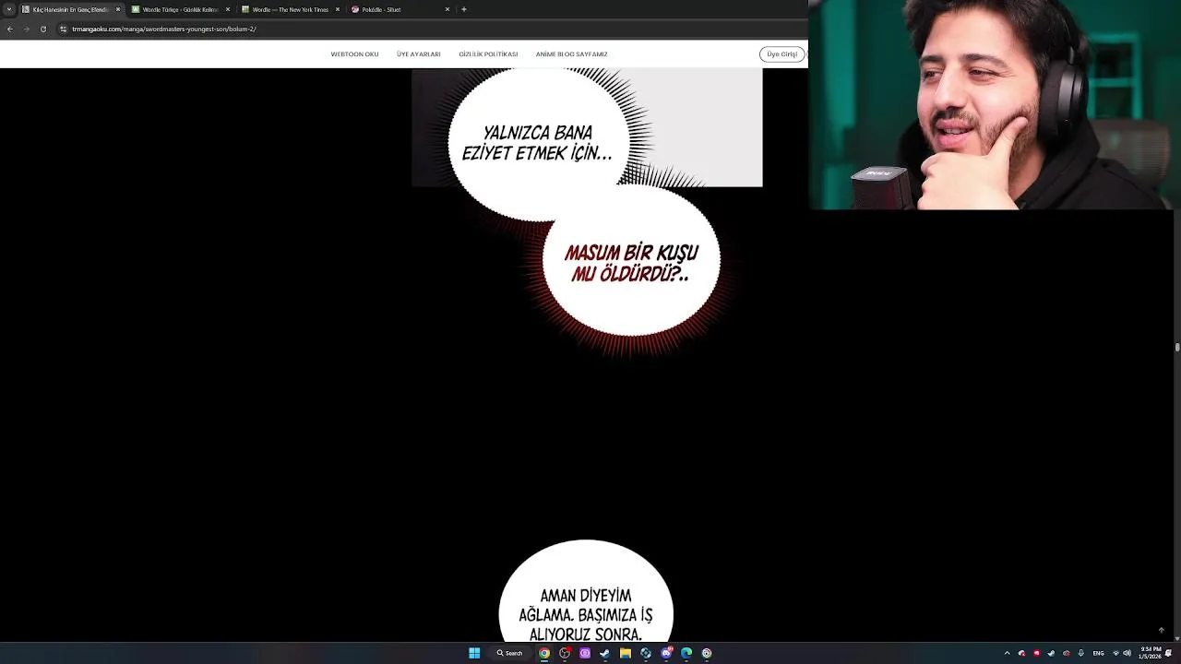The height and width of the screenshot is (664, 1181).
Task: Close the Kılıç Hanesinin tab
Action: tap(118, 9)
